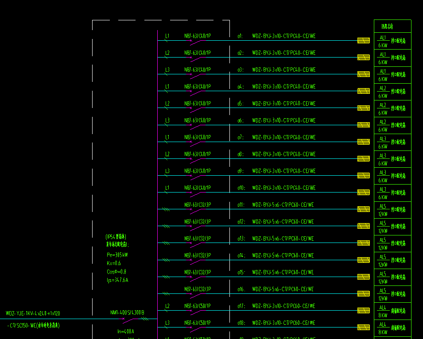Select the NB7-63/C32/3P text on circuit 15
Viewport: 423px width, 339px height.
[198, 272]
